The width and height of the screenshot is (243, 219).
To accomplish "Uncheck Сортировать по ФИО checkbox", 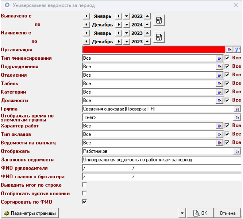I will (x=84, y=202).
